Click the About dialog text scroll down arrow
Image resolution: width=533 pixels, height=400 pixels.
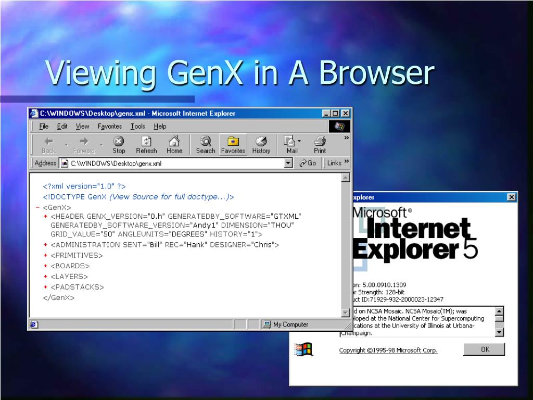tap(499, 332)
